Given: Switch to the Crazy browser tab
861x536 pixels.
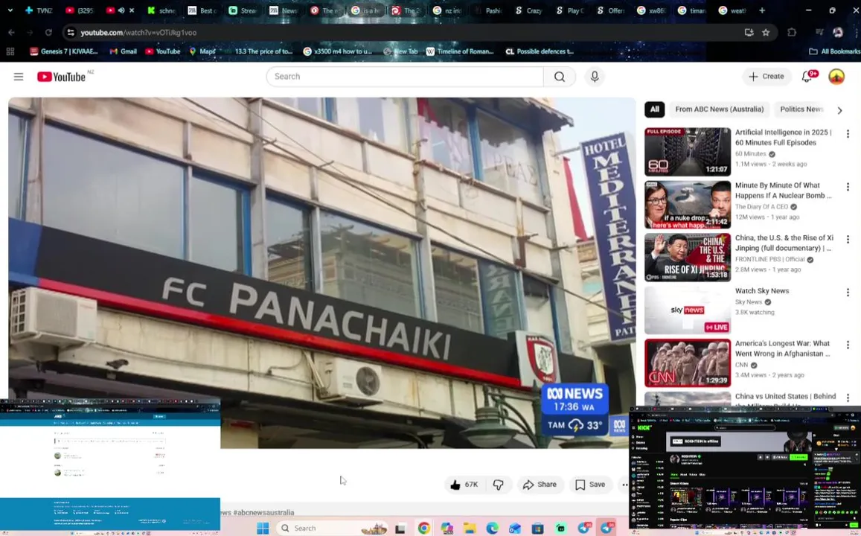Looking at the screenshot, I should coord(529,10).
